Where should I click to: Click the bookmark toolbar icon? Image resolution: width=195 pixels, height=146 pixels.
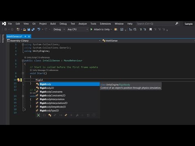(151, 29)
